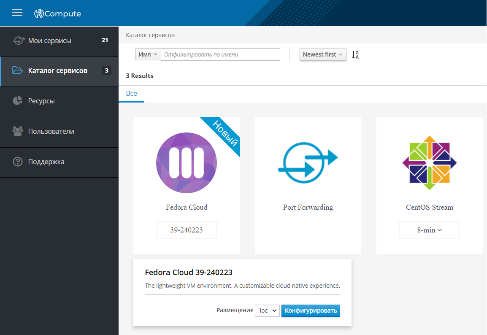487x335 pixels.
Task: Open the CentOS Stream 8-min version dropdown
Action: (429, 230)
